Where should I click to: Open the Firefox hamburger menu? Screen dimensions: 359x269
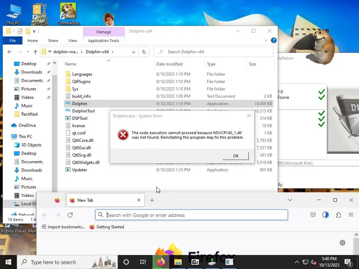coord(351,215)
